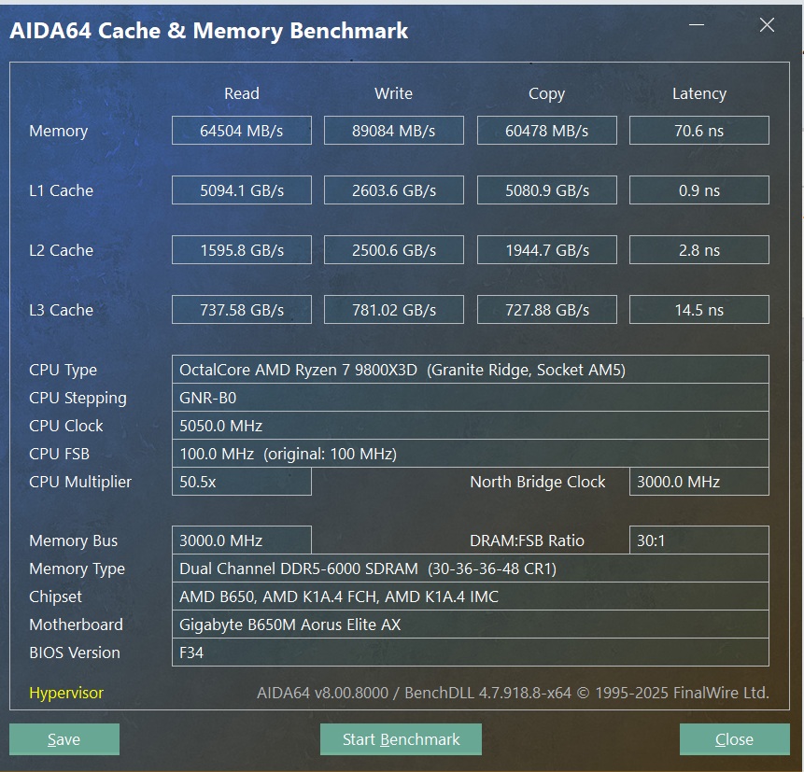Click the CPU Type label

tap(63, 370)
